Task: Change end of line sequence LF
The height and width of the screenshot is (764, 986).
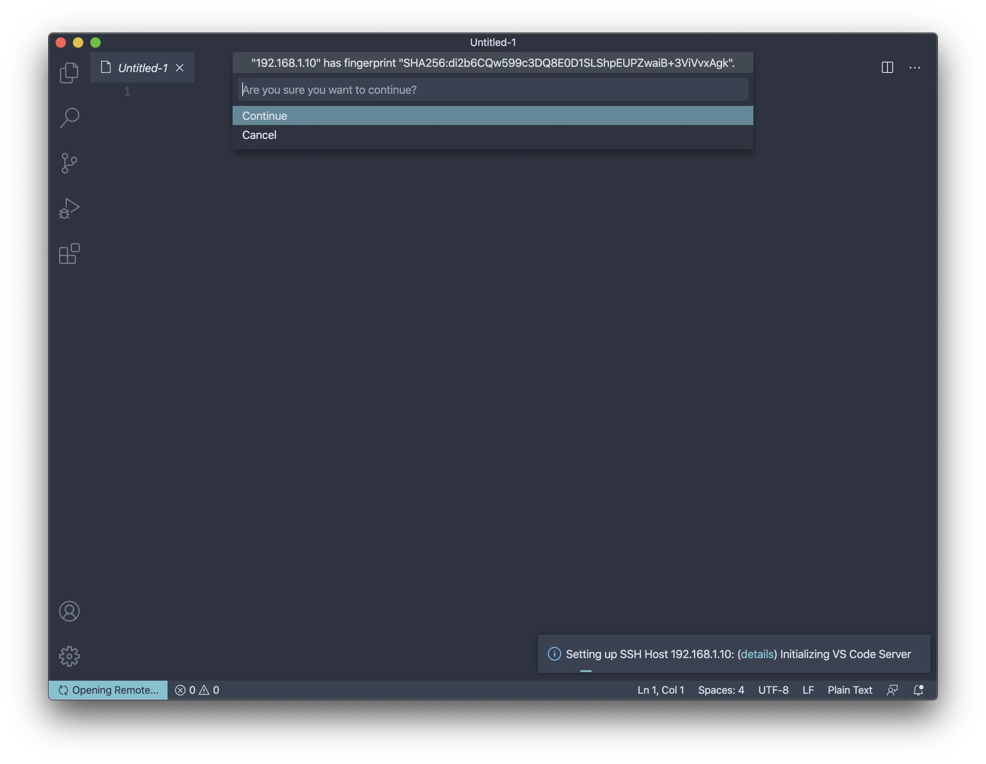Action: pos(808,690)
